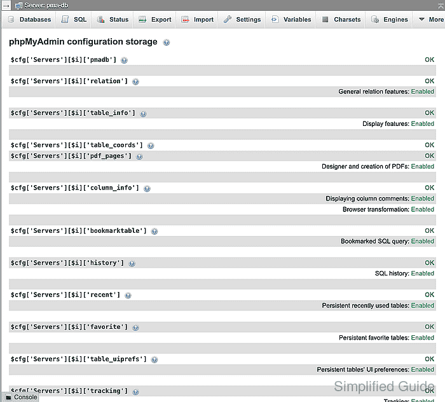Click the Charsets tab icon
The image size is (445, 402).
[x=325, y=19]
